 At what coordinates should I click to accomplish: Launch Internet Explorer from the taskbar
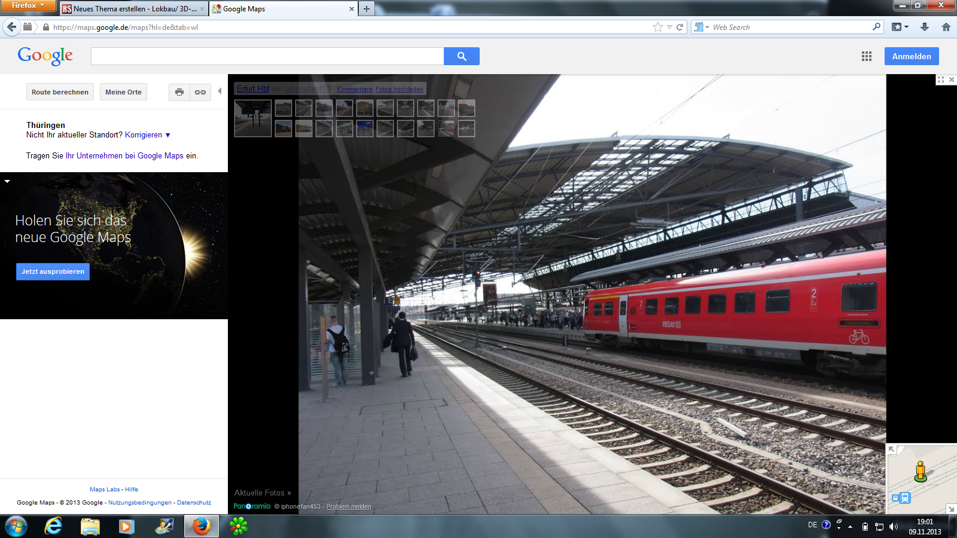pyautogui.click(x=53, y=527)
